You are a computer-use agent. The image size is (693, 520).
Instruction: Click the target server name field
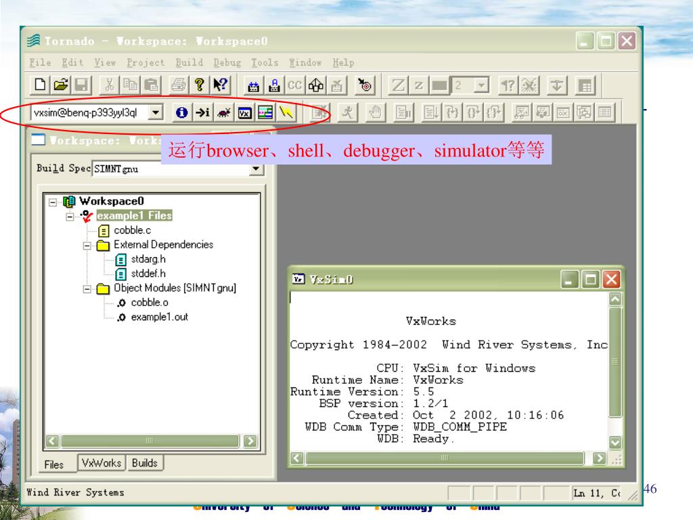click(x=91, y=113)
